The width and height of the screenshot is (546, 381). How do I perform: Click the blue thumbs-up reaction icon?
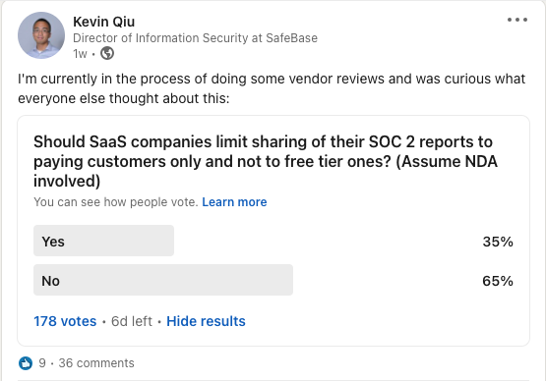point(26,363)
